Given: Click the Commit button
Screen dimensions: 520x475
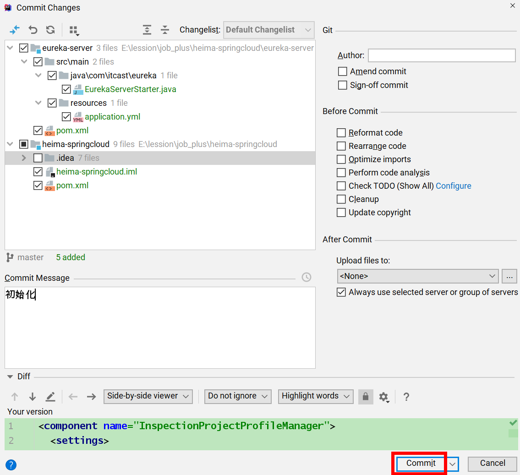Looking at the screenshot, I should 421,464.
